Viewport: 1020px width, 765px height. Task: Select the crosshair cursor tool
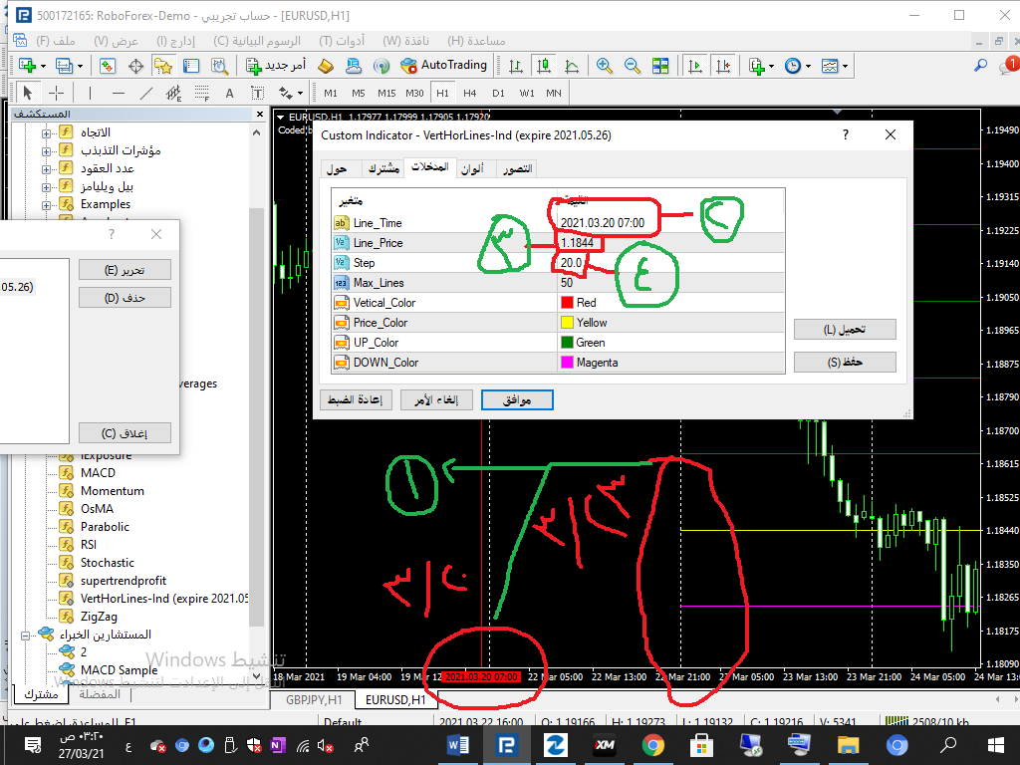(x=57, y=93)
